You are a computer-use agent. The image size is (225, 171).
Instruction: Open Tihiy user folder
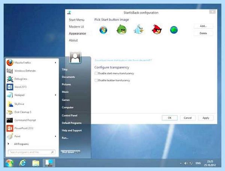tap(64, 70)
